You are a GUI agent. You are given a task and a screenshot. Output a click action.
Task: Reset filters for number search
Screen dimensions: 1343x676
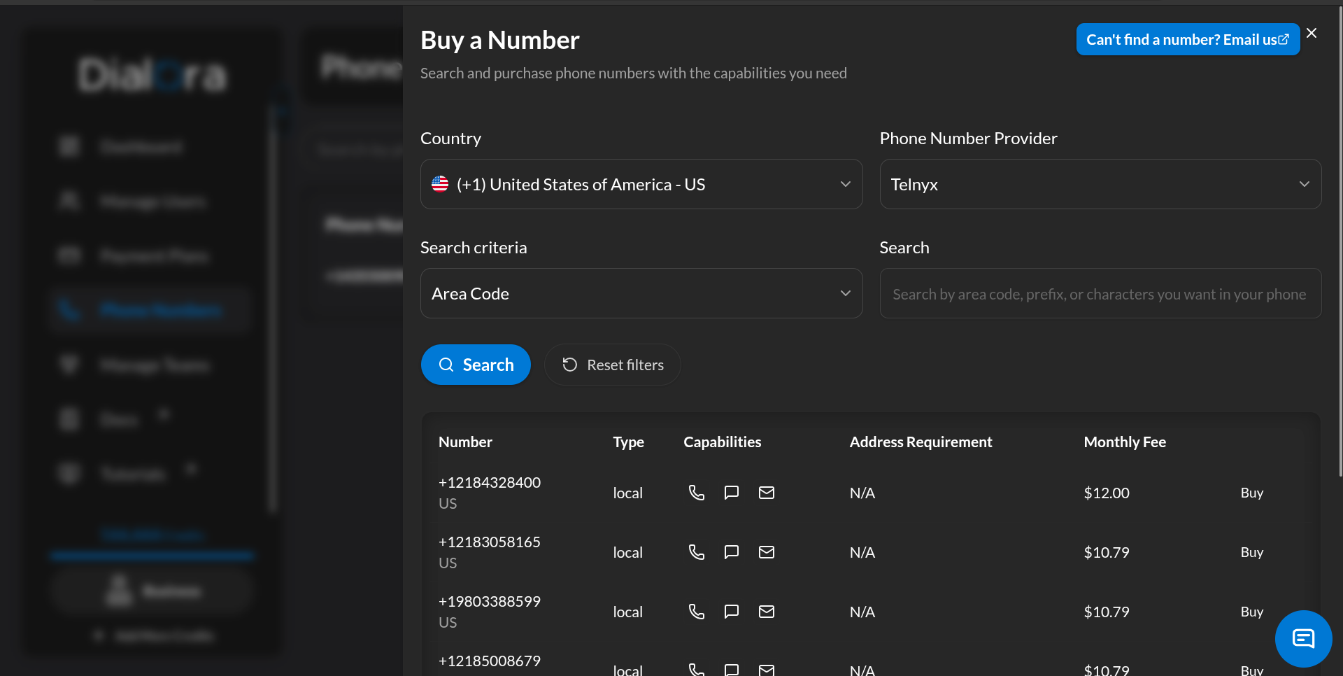[x=613, y=365]
